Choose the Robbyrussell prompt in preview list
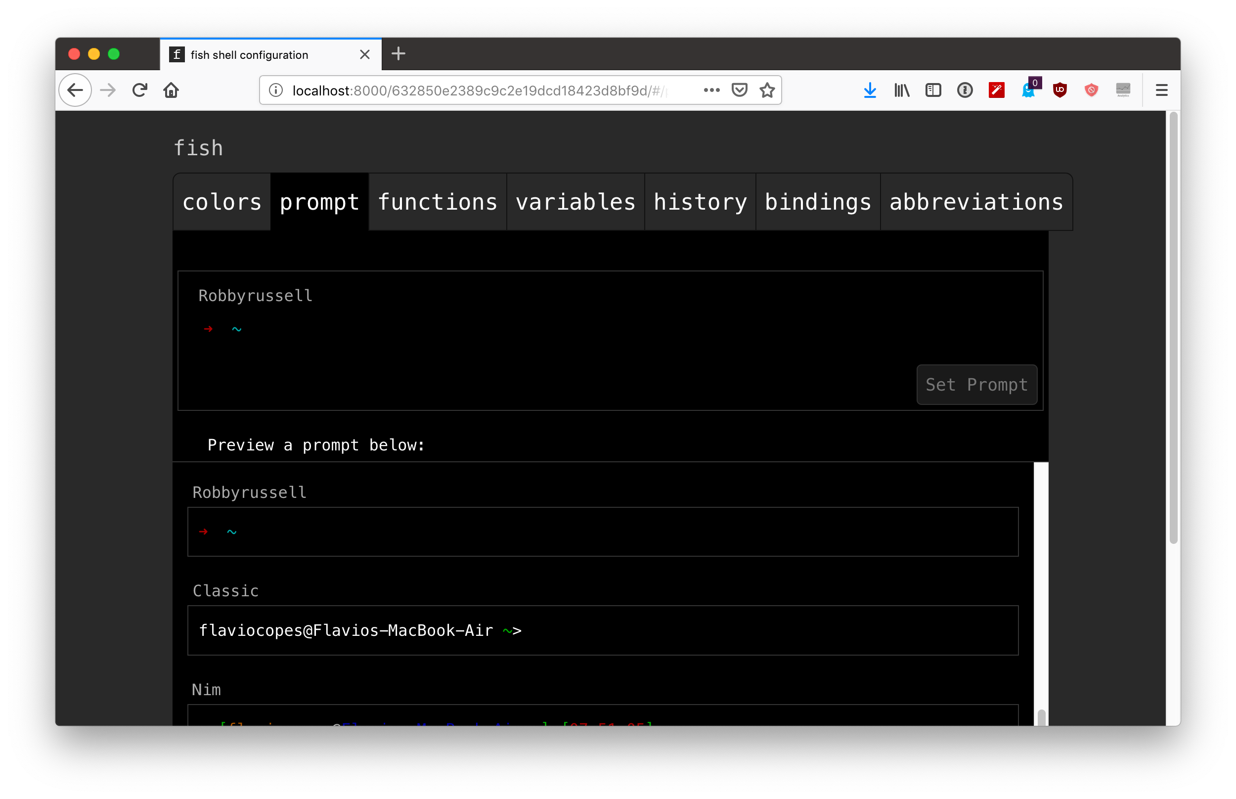The height and width of the screenshot is (799, 1236). click(x=602, y=532)
